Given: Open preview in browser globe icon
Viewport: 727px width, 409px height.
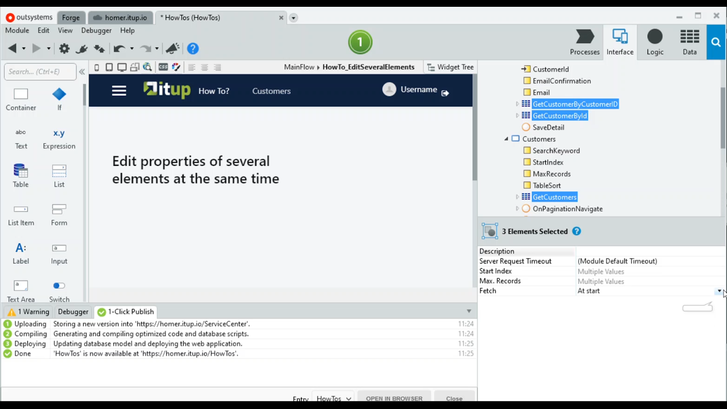Looking at the screenshot, I should tap(147, 67).
